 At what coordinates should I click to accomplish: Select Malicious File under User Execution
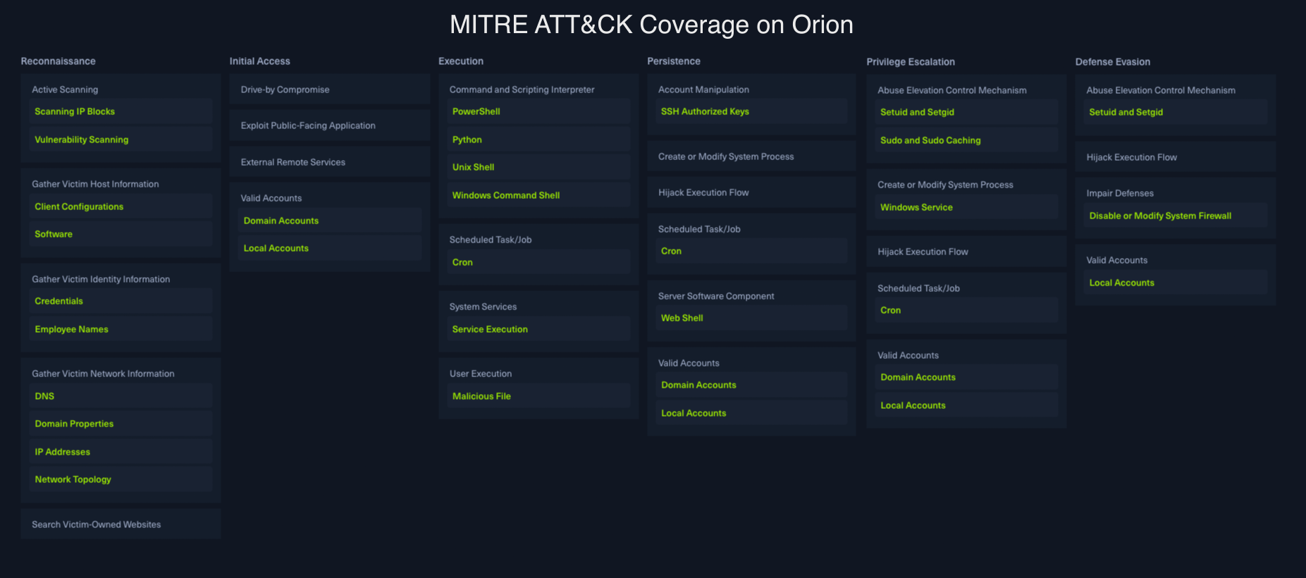[481, 396]
